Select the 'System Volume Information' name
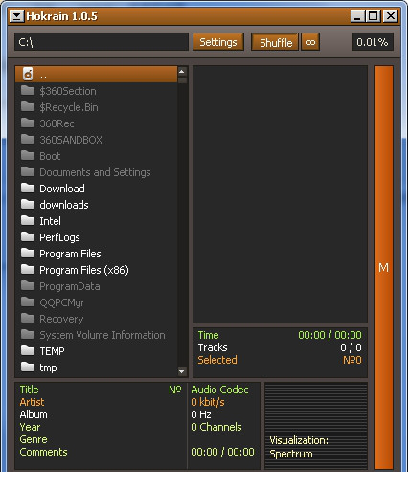Screen dimensions: 408x490 102,335
